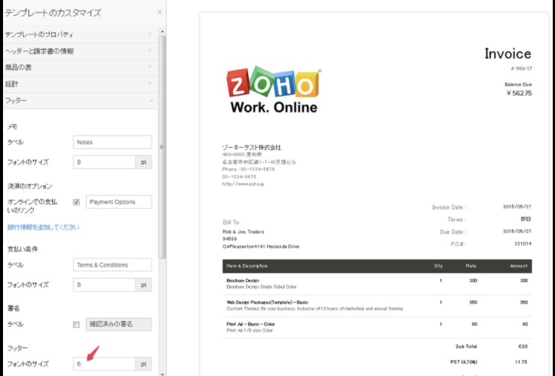Enable the 署名 label checkbox
The height and width of the screenshot is (376, 555).
(x=76, y=324)
